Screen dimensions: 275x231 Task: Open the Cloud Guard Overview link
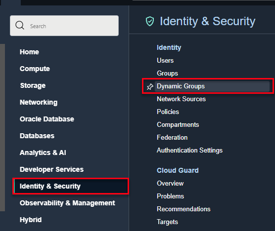click(x=170, y=184)
